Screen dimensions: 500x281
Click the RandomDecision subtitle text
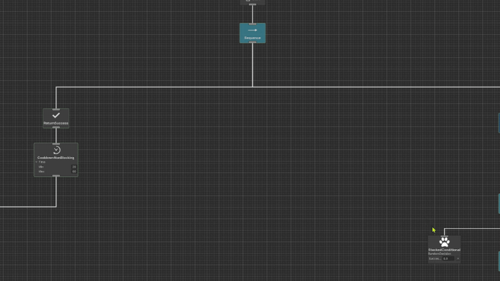point(440,254)
